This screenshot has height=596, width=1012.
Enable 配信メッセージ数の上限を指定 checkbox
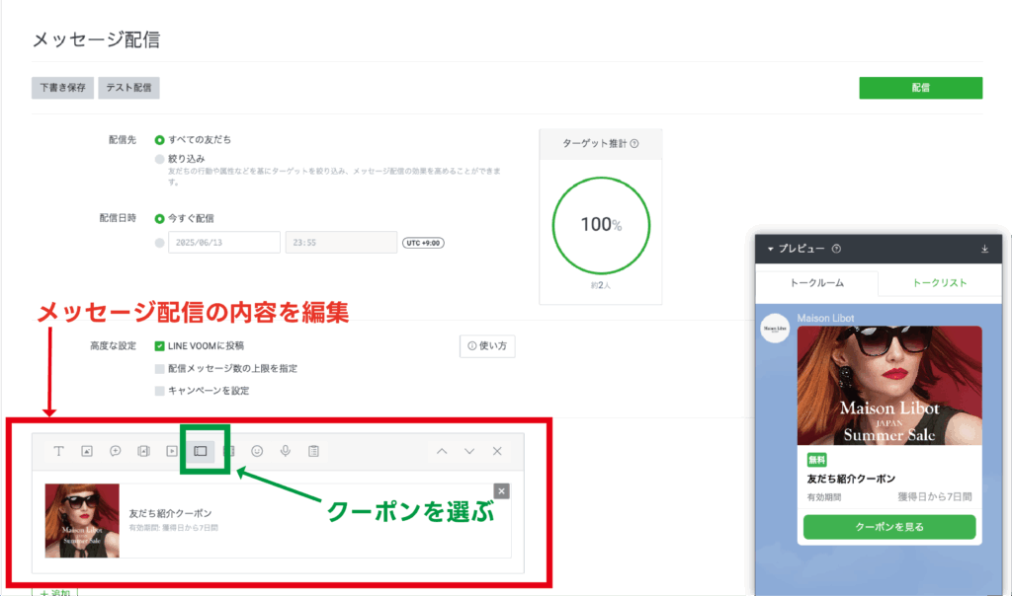[x=160, y=368]
